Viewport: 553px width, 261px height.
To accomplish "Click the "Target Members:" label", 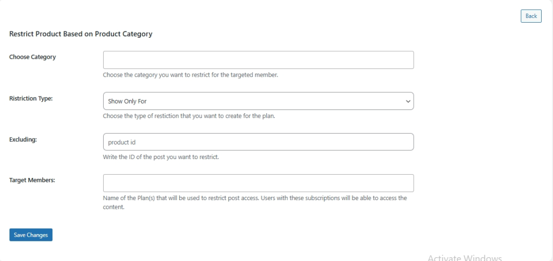I will tap(32, 180).
